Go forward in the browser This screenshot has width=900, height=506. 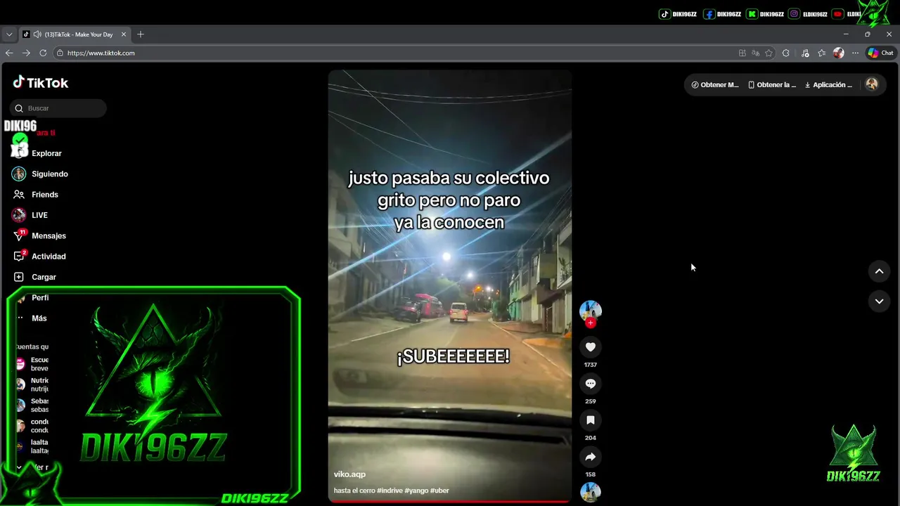pos(26,53)
